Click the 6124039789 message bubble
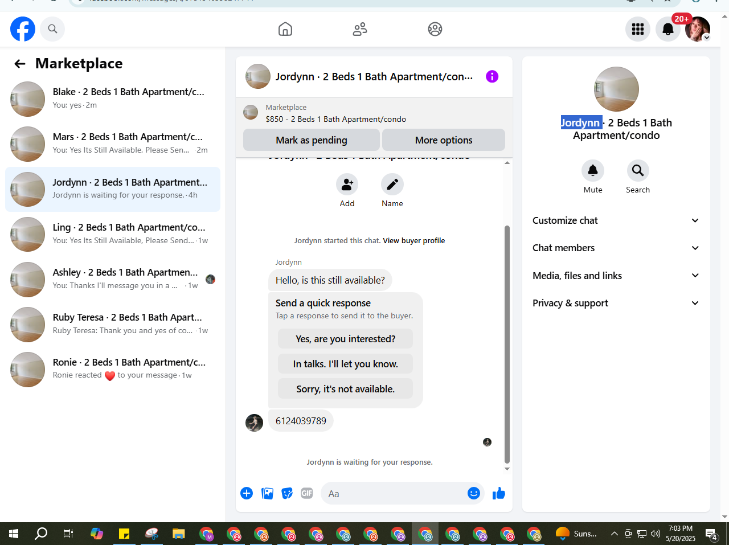 pos(301,421)
